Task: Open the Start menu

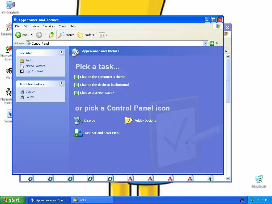Action: pos(13,200)
